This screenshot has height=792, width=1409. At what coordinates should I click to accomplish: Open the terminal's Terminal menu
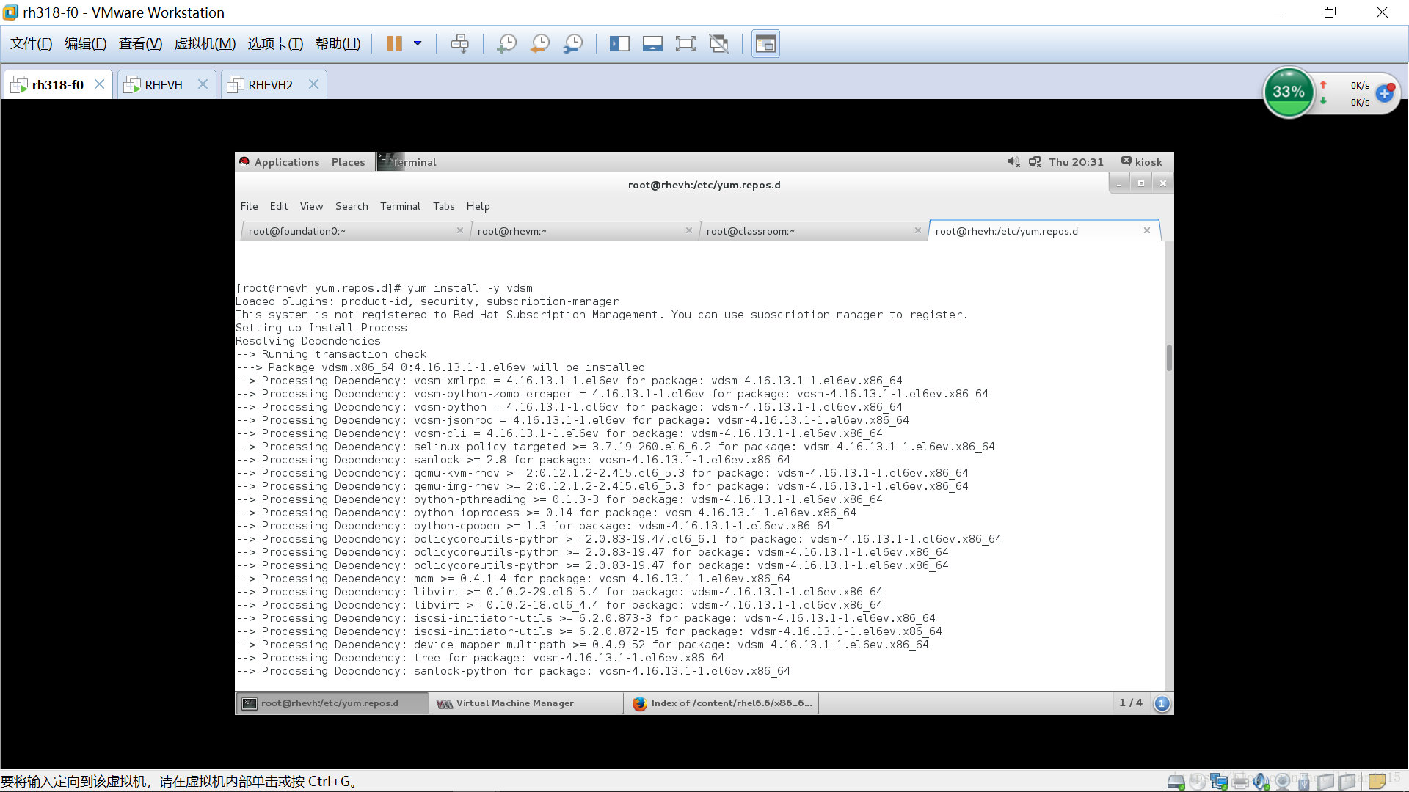pos(400,206)
